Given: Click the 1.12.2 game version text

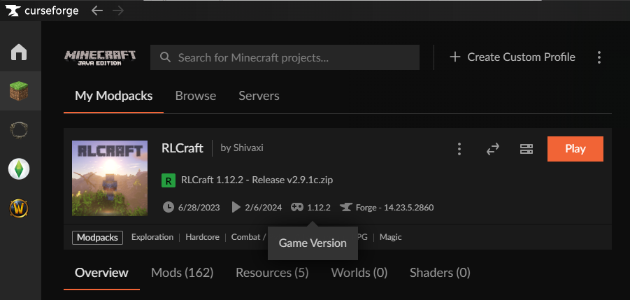Looking at the screenshot, I should pos(319,208).
